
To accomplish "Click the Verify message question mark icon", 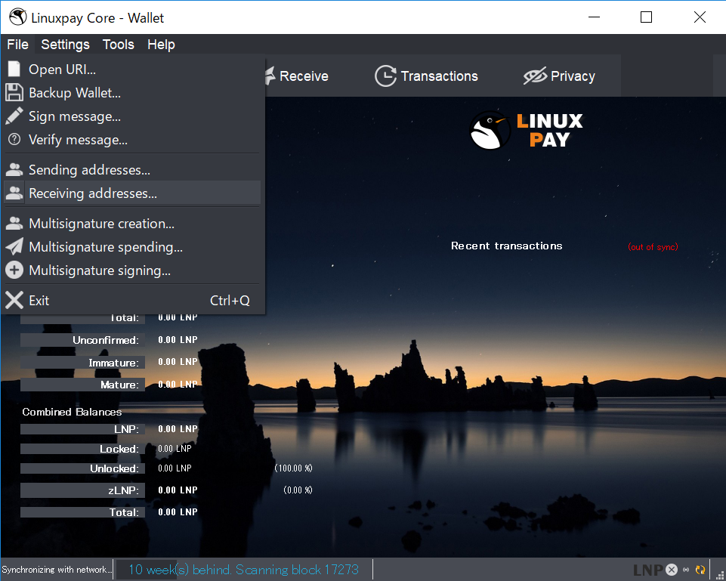I will click(x=14, y=140).
